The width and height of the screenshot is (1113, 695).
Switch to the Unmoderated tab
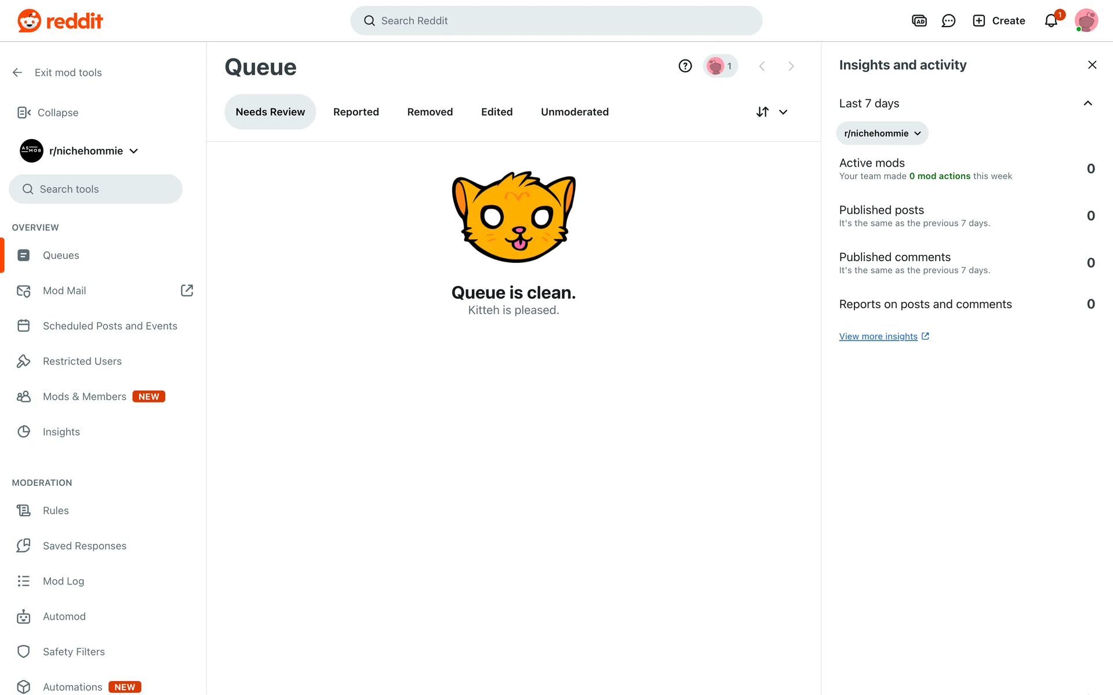point(574,112)
